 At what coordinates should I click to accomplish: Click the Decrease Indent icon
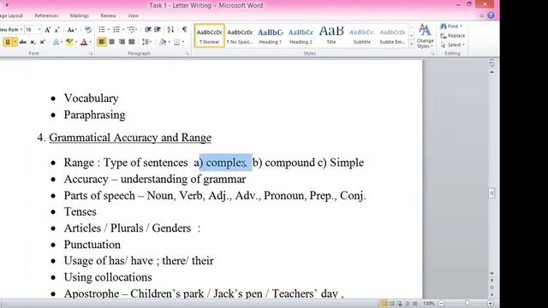point(148,30)
